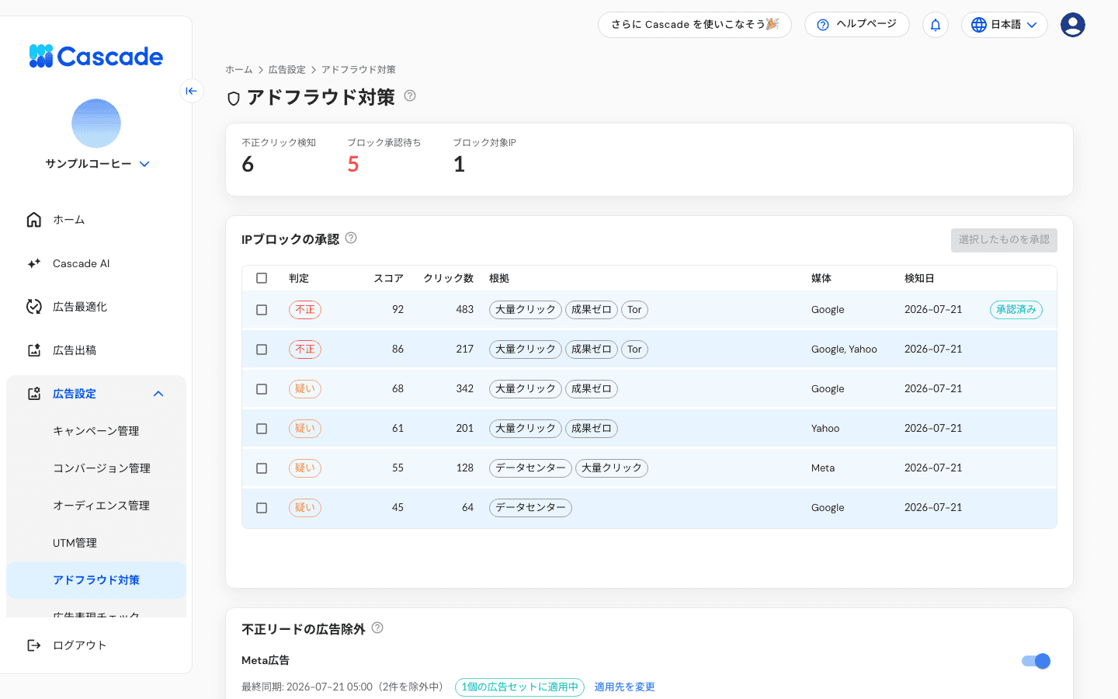Click the 承認済み badge
This screenshot has height=699, width=1118.
(x=1016, y=310)
